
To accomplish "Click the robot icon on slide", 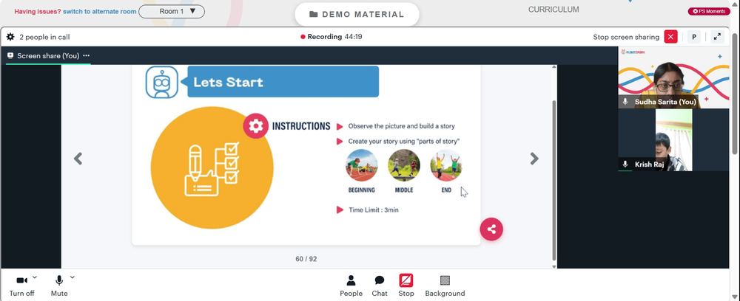I will pos(162,82).
